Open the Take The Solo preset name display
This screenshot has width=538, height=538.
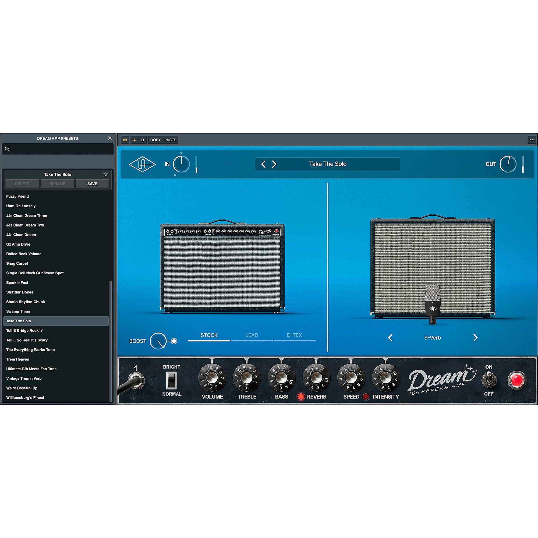click(x=327, y=164)
